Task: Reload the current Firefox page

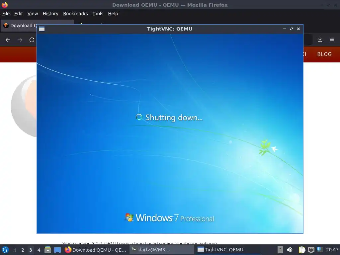Action: pyautogui.click(x=32, y=40)
